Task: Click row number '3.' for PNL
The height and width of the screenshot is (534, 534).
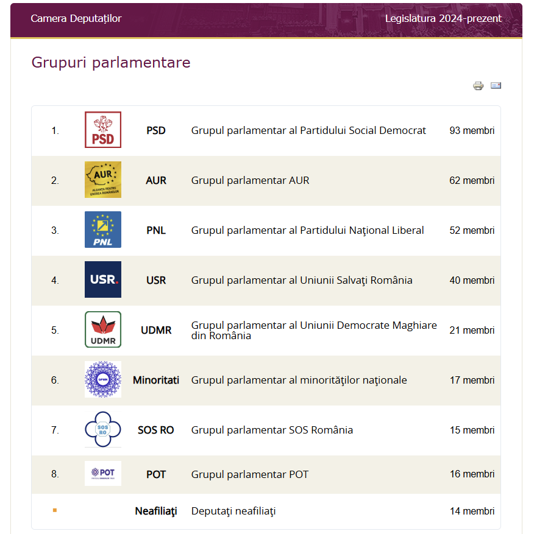Action: (x=55, y=230)
